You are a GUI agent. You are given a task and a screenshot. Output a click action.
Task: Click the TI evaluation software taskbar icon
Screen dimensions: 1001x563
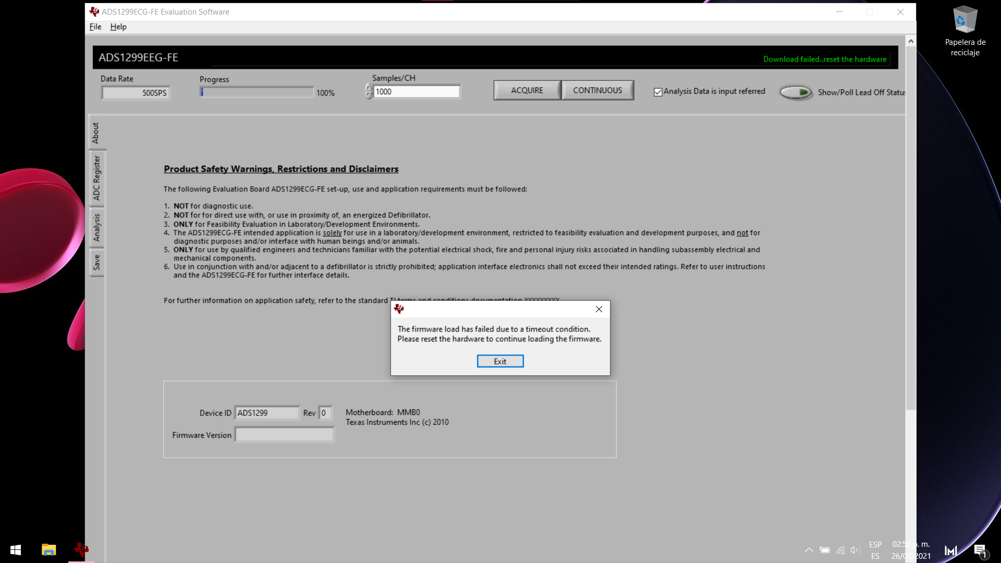pos(81,550)
